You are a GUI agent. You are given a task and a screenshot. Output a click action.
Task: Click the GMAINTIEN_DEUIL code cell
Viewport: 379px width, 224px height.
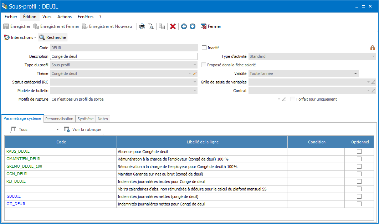point(61,159)
